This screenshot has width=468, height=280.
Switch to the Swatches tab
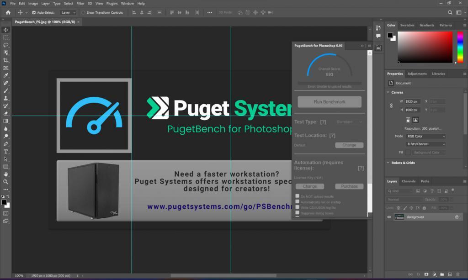click(x=407, y=25)
